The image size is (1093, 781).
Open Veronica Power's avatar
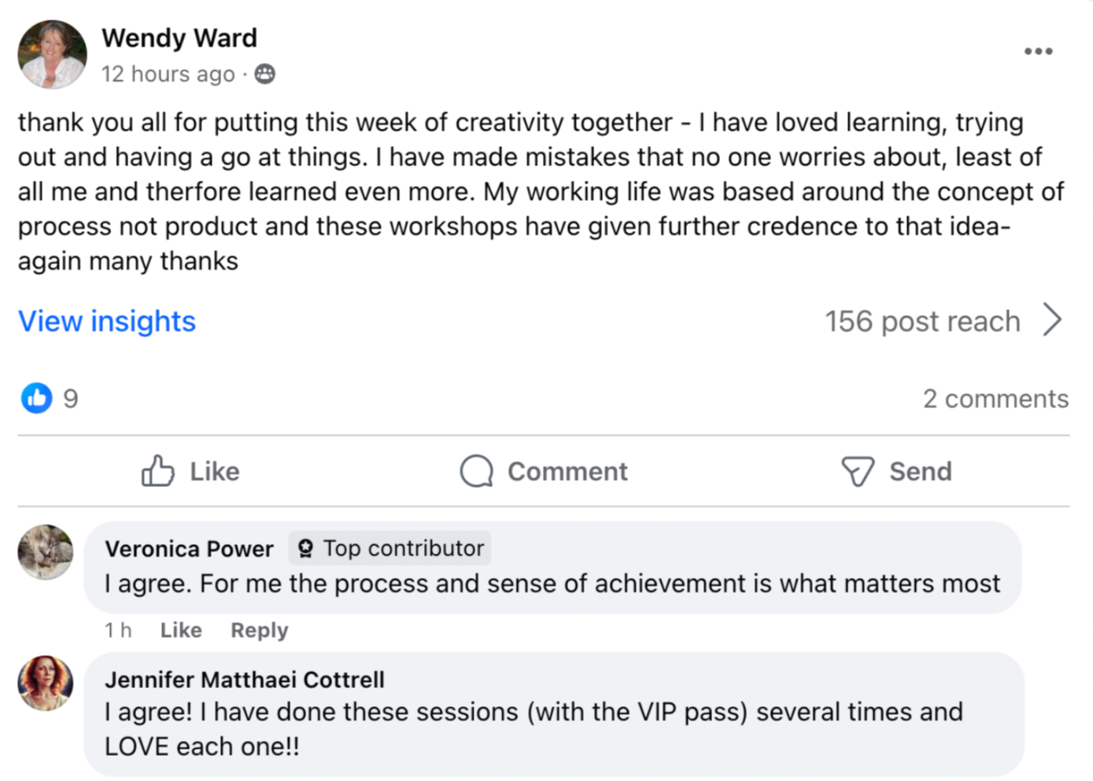[46, 552]
